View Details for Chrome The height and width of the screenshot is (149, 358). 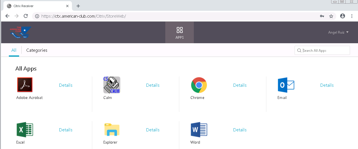(240, 85)
